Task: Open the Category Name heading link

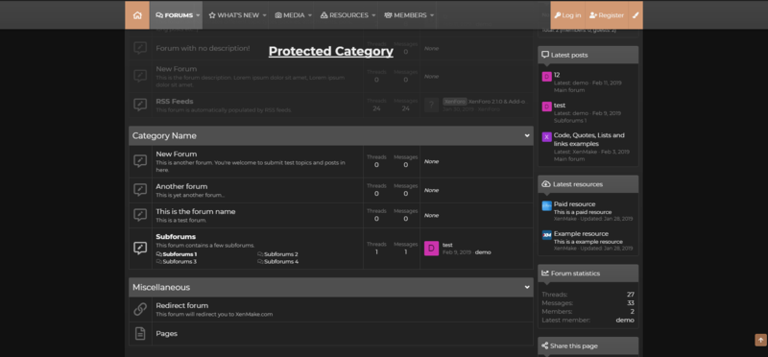Action: tap(164, 135)
